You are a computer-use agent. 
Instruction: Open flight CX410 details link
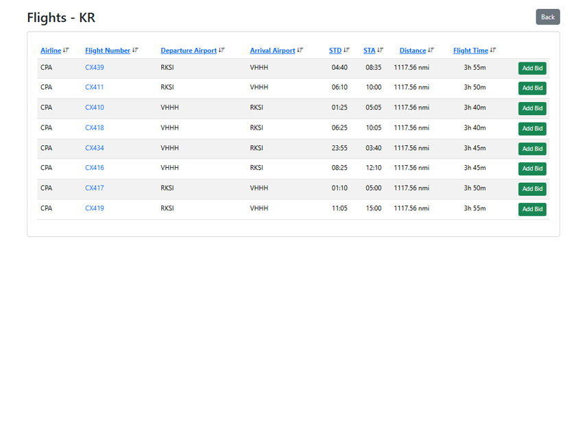coord(95,108)
